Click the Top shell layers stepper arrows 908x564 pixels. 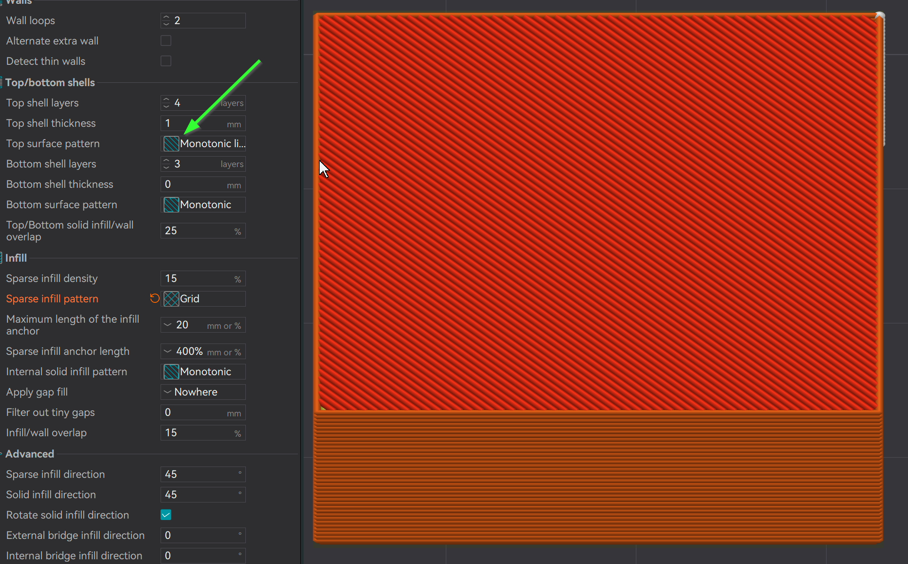(166, 103)
